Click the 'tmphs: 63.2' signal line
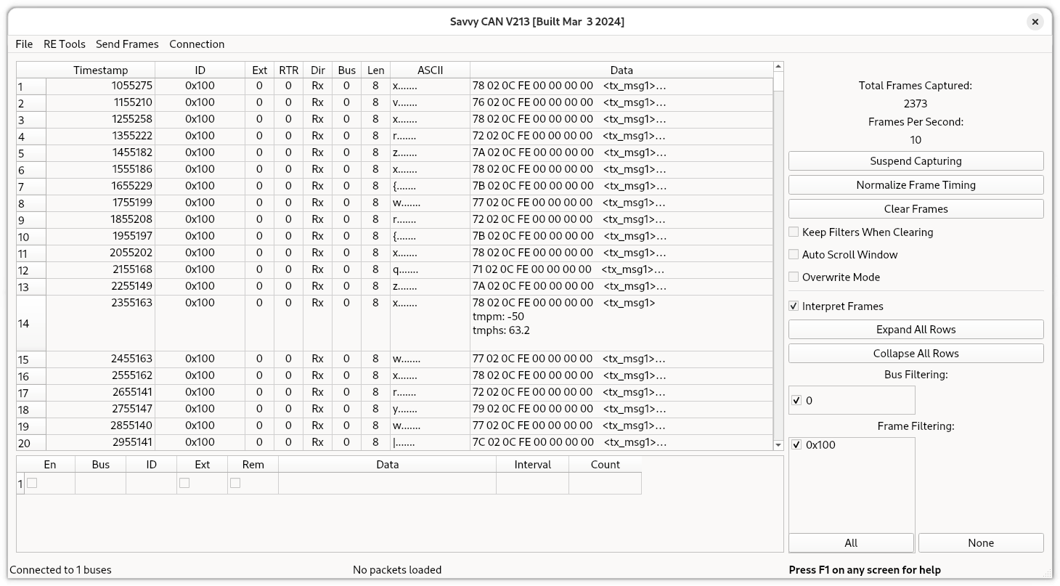 coord(501,330)
